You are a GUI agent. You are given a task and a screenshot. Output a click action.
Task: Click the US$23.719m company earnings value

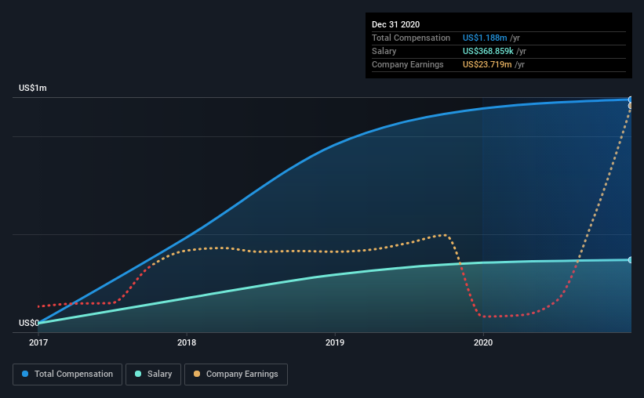tap(487, 64)
